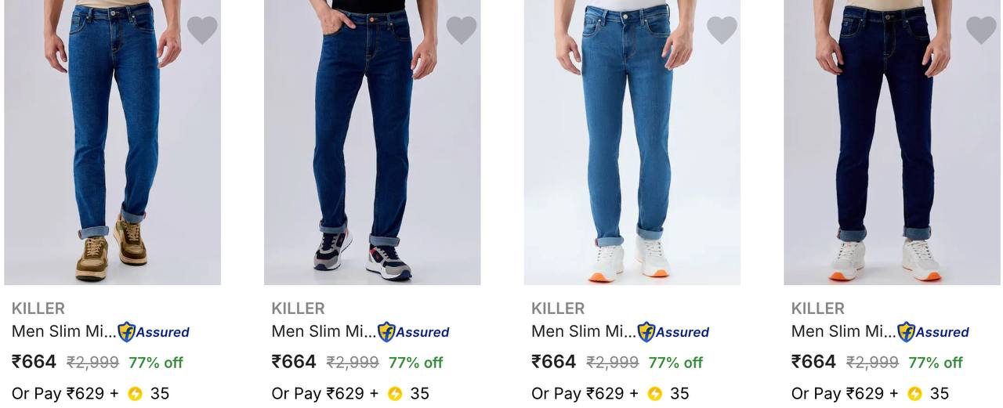The height and width of the screenshot is (408, 1003).
Task: Click SuperCoin icon under second product
Action: point(395,393)
